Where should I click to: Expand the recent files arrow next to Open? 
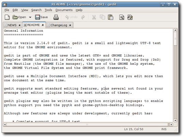point(30,17)
